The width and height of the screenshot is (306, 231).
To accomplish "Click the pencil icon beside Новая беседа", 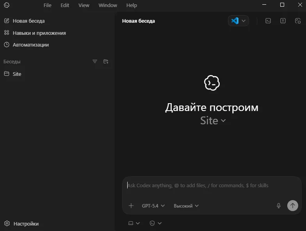I will [7, 20].
